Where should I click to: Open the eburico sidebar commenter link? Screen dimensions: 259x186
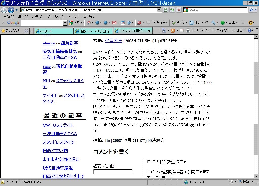click(x=49, y=43)
